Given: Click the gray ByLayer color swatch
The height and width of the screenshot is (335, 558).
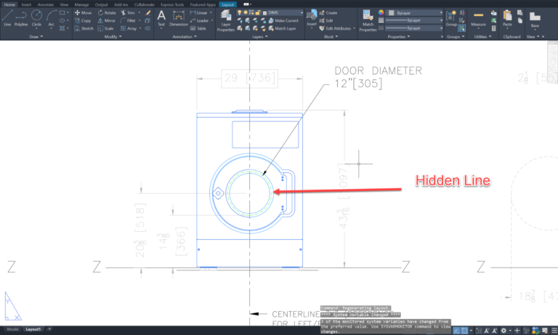Looking at the screenshot, I should (391, 12).
